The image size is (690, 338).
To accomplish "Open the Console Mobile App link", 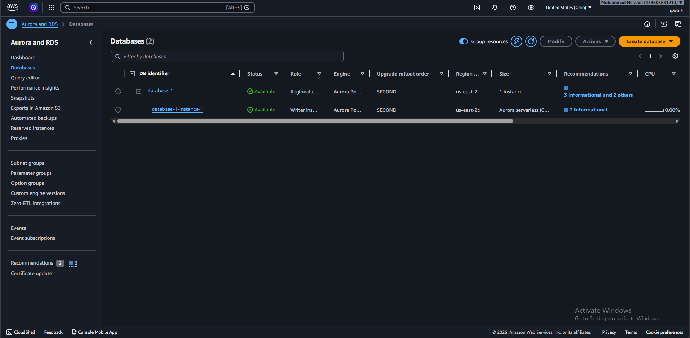I will click(95, 332).
